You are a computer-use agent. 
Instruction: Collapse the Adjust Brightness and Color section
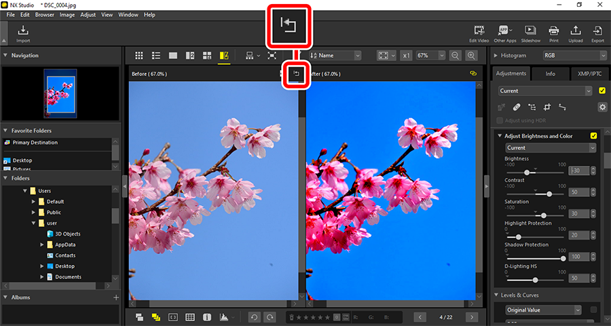click(500, 136)
